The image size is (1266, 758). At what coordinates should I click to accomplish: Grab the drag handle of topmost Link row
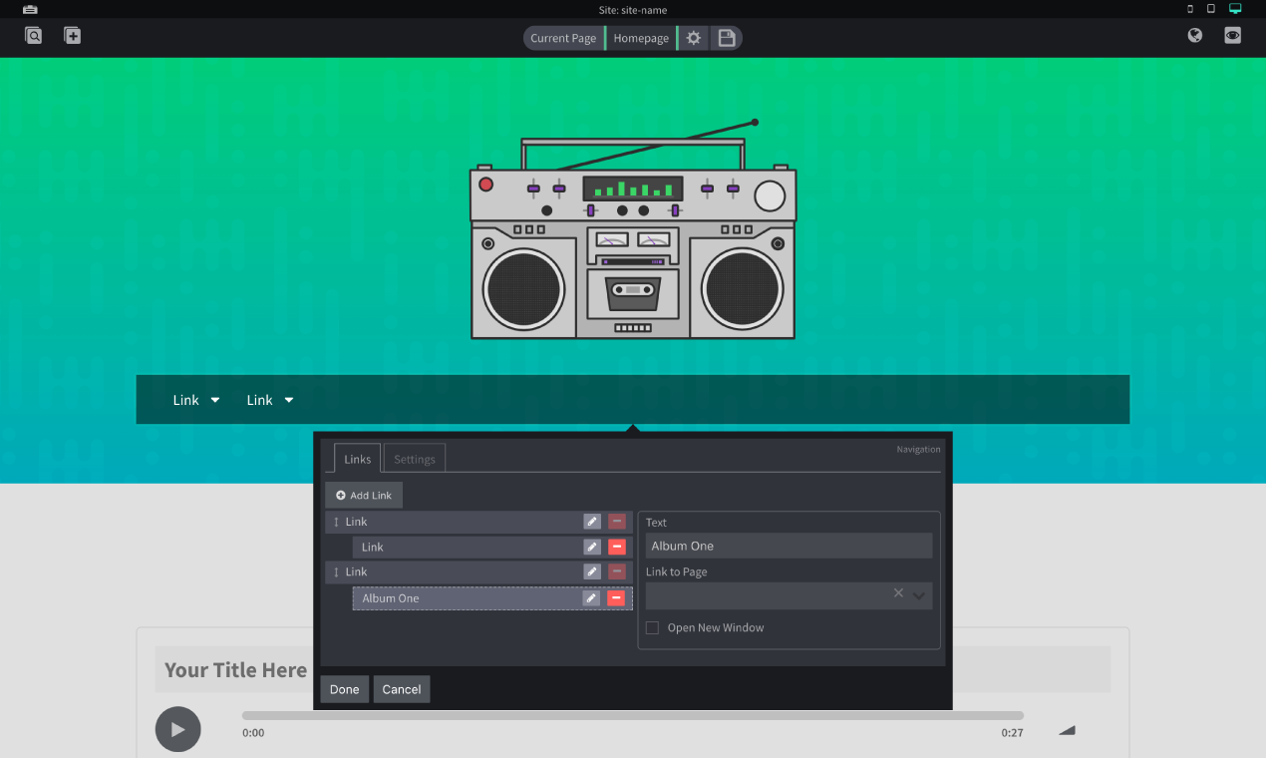(336, 522)
